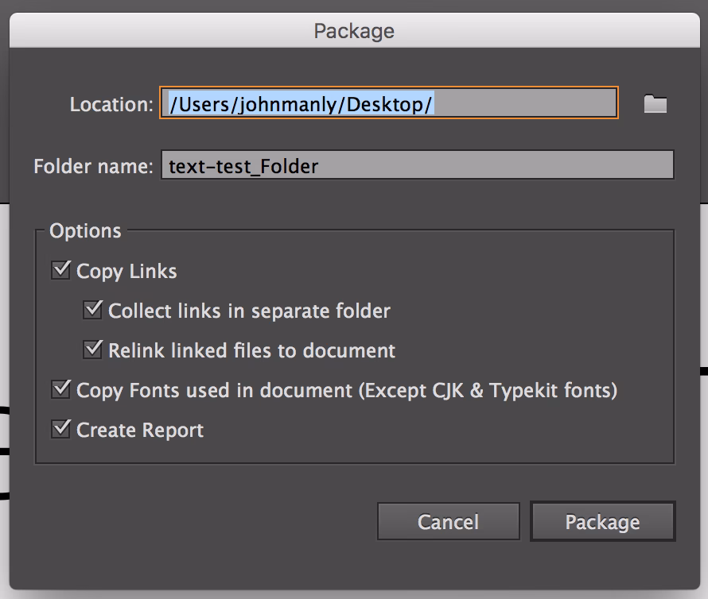Image resolution: width=708 pixels, height=599 pixels.
Task: Click the "Copy Links" label text
Action: 126,272
